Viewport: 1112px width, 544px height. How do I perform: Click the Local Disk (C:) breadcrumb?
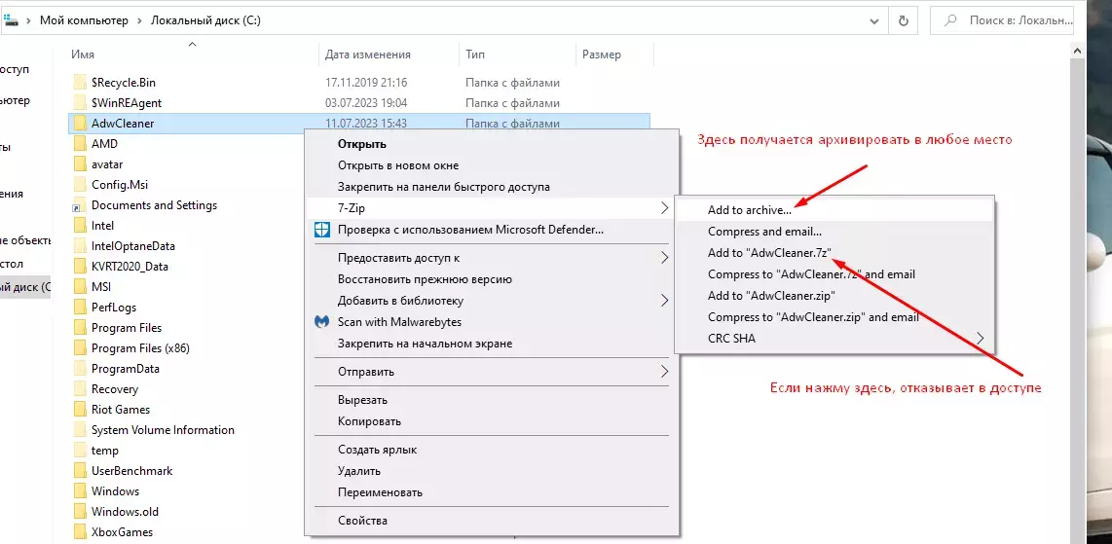coord(205,20)
